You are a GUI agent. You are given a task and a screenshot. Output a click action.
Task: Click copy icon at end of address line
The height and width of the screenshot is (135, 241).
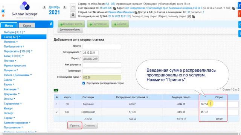[x=233, y=8]
